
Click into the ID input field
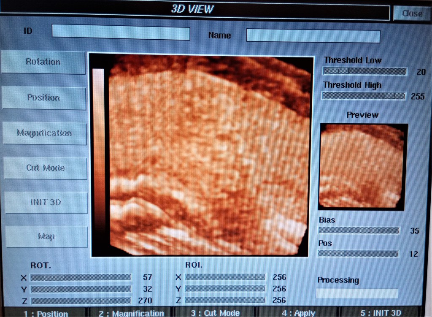(x=121, y=33)
